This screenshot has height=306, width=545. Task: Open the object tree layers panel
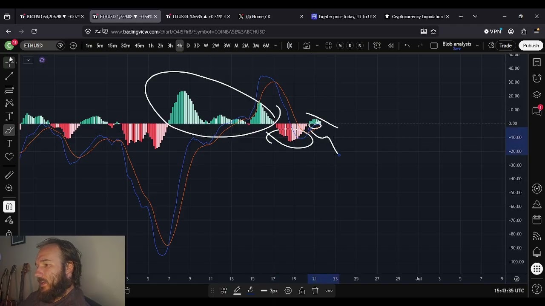tap(537, 94)
